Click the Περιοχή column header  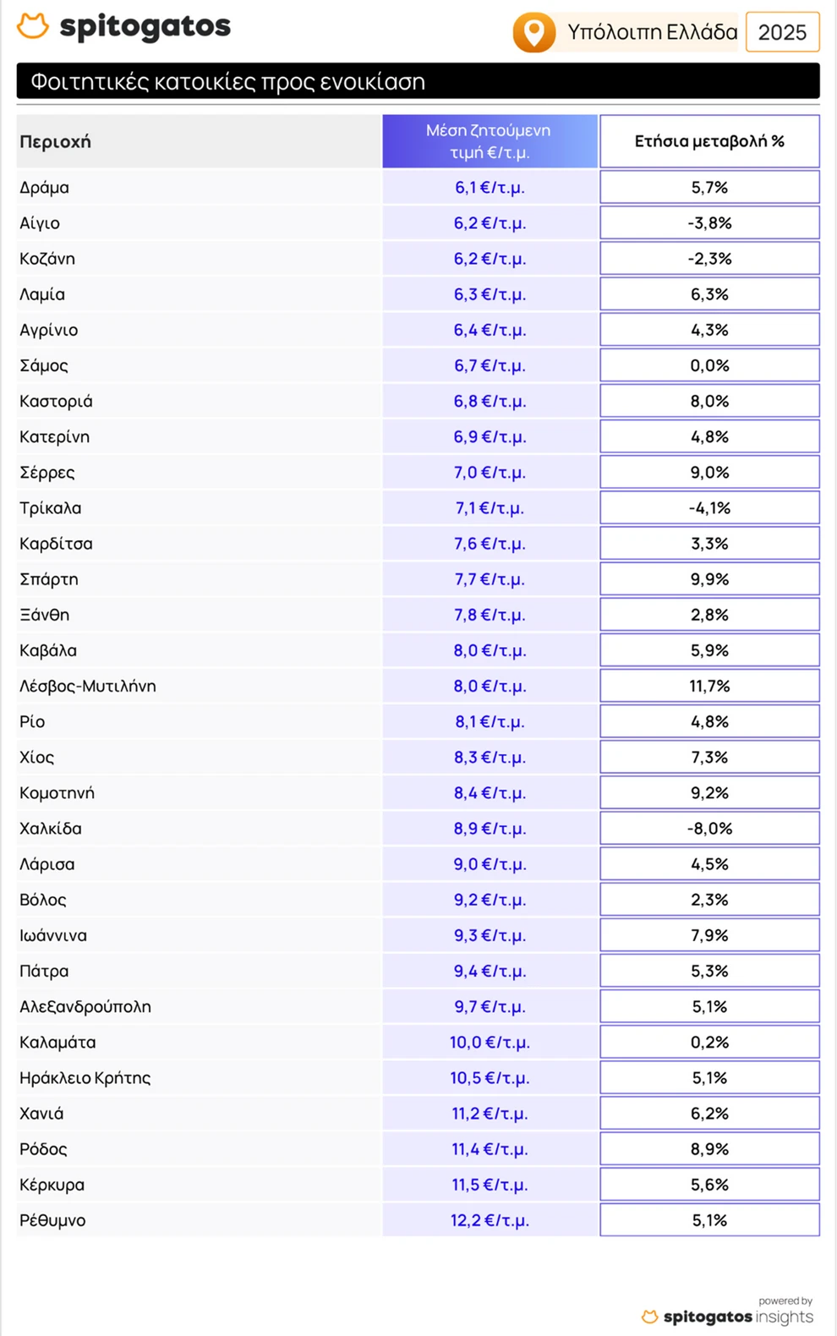(55, 141)
